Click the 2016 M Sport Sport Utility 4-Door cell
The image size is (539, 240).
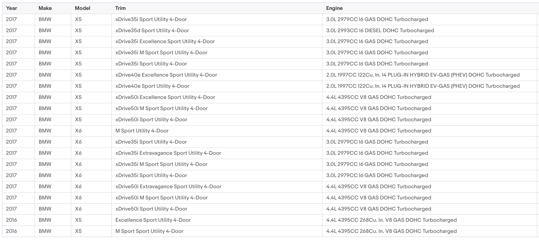tap(217, 231)
